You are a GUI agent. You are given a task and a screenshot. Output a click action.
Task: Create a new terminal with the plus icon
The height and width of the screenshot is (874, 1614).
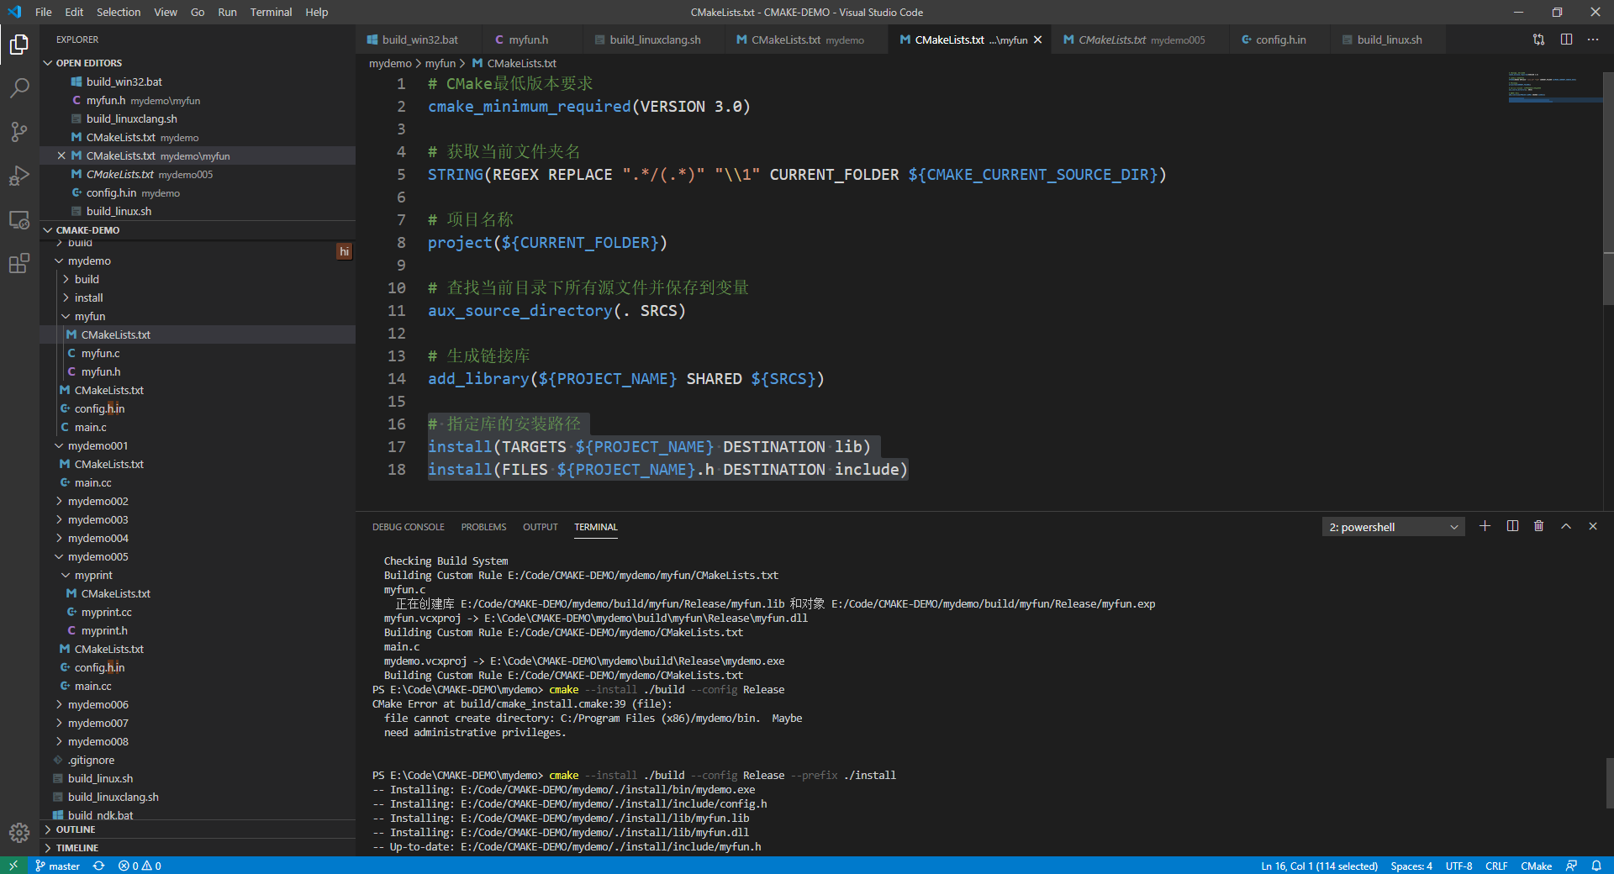point(1485,526)
